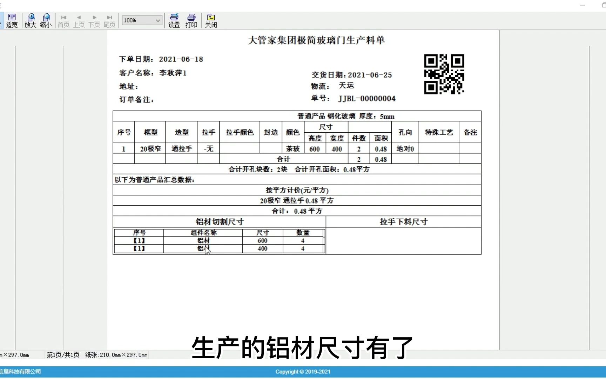Screen dimensions: 606x379
Task: Click order number JJBL-00000004
Action: (x=367, y=99)
